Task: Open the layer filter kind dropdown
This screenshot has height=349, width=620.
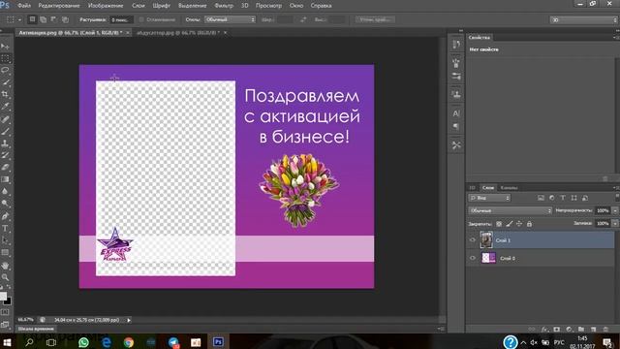Action: tap(489, 198)
